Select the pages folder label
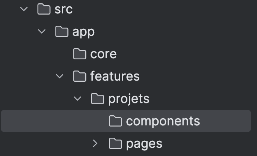 click(144, 144)
